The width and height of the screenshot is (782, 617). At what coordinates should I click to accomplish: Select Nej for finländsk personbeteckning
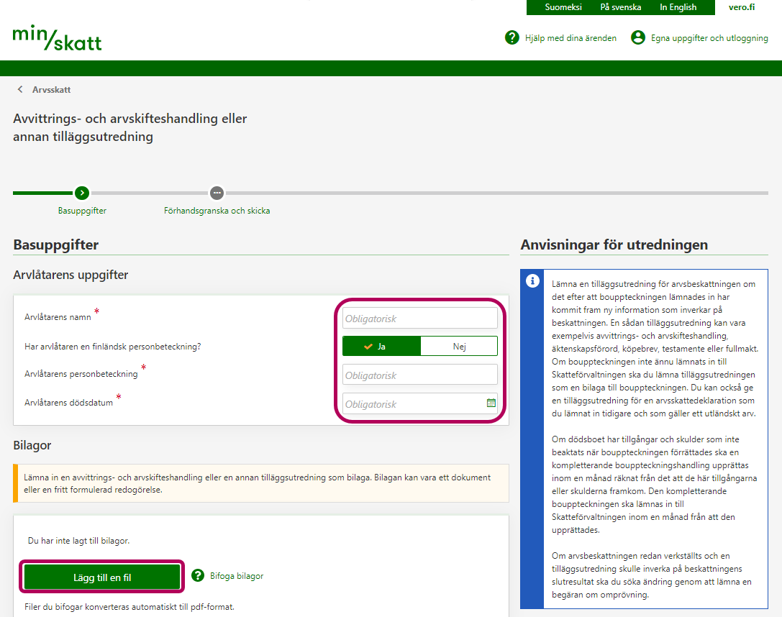coord(459,346)
